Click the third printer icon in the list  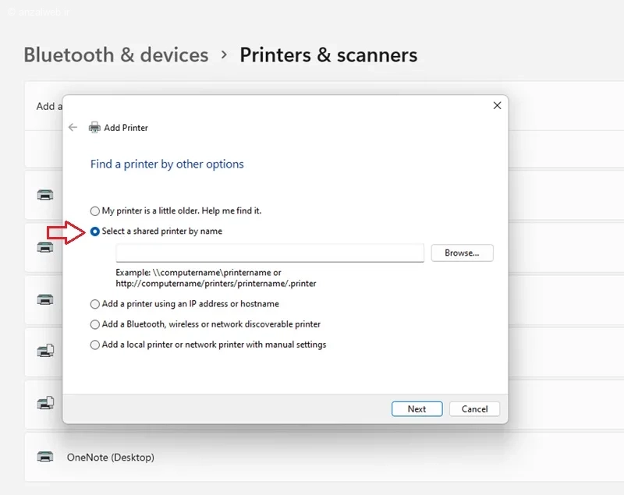[x=45, y=299]
